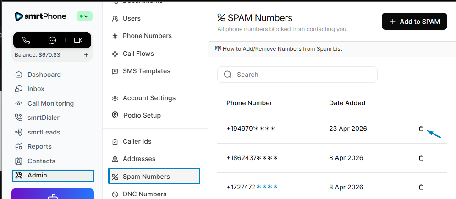Screen dimensions: 456x199
Task: Open How to Add/Remove Numbers guide link
Action: (x=279, y=49)
